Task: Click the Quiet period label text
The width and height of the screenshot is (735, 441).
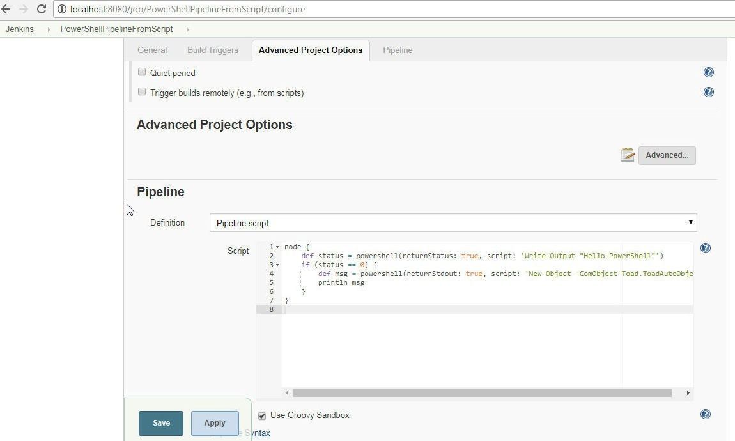Action: 173,73
